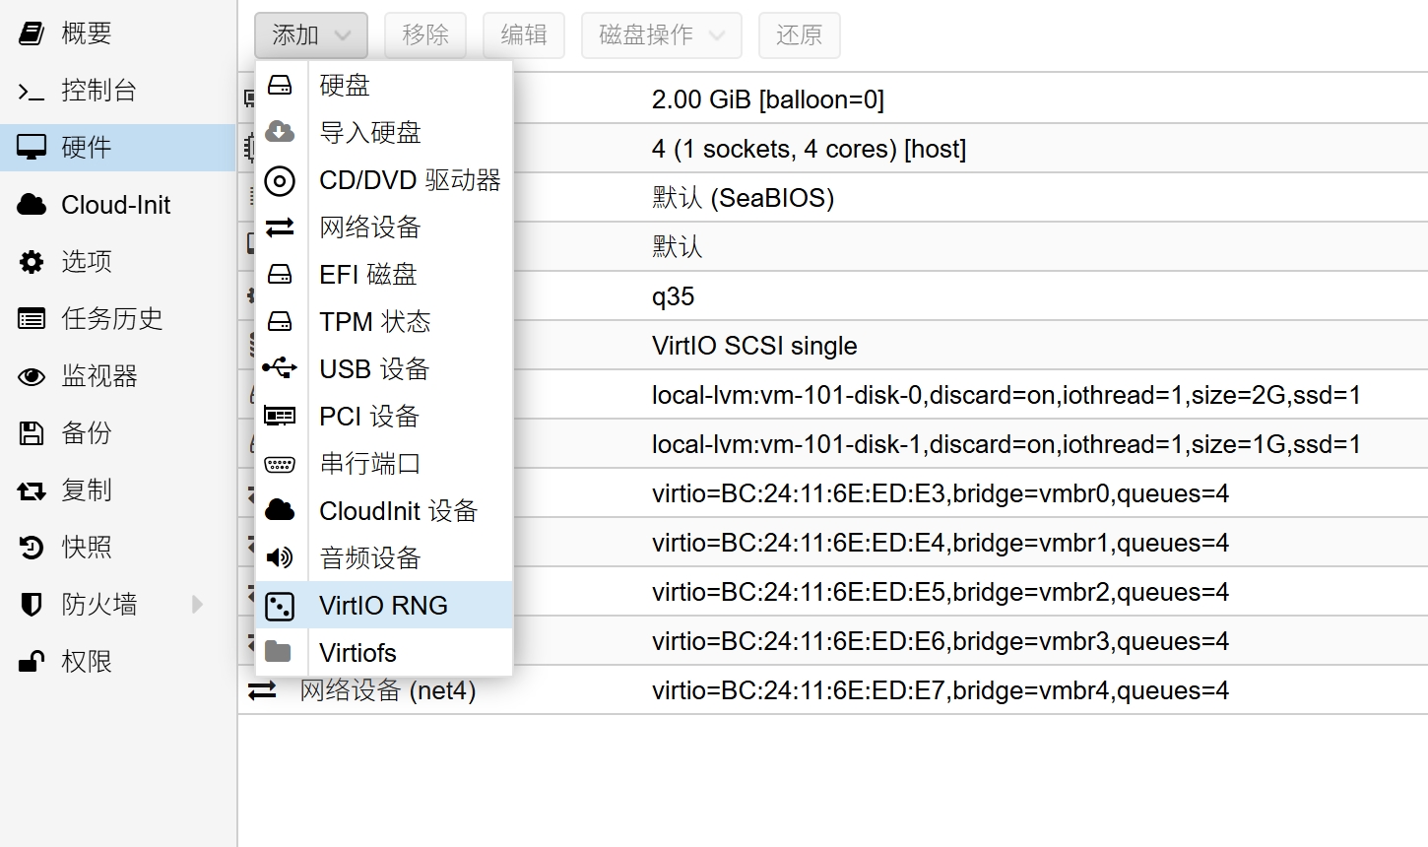Choose EFI 磁盘 from the add menu

tap(368, 275)
